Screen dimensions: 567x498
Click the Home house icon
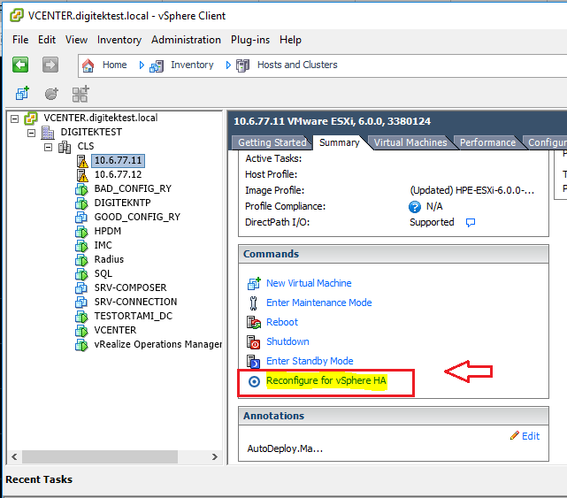(88, 65)
